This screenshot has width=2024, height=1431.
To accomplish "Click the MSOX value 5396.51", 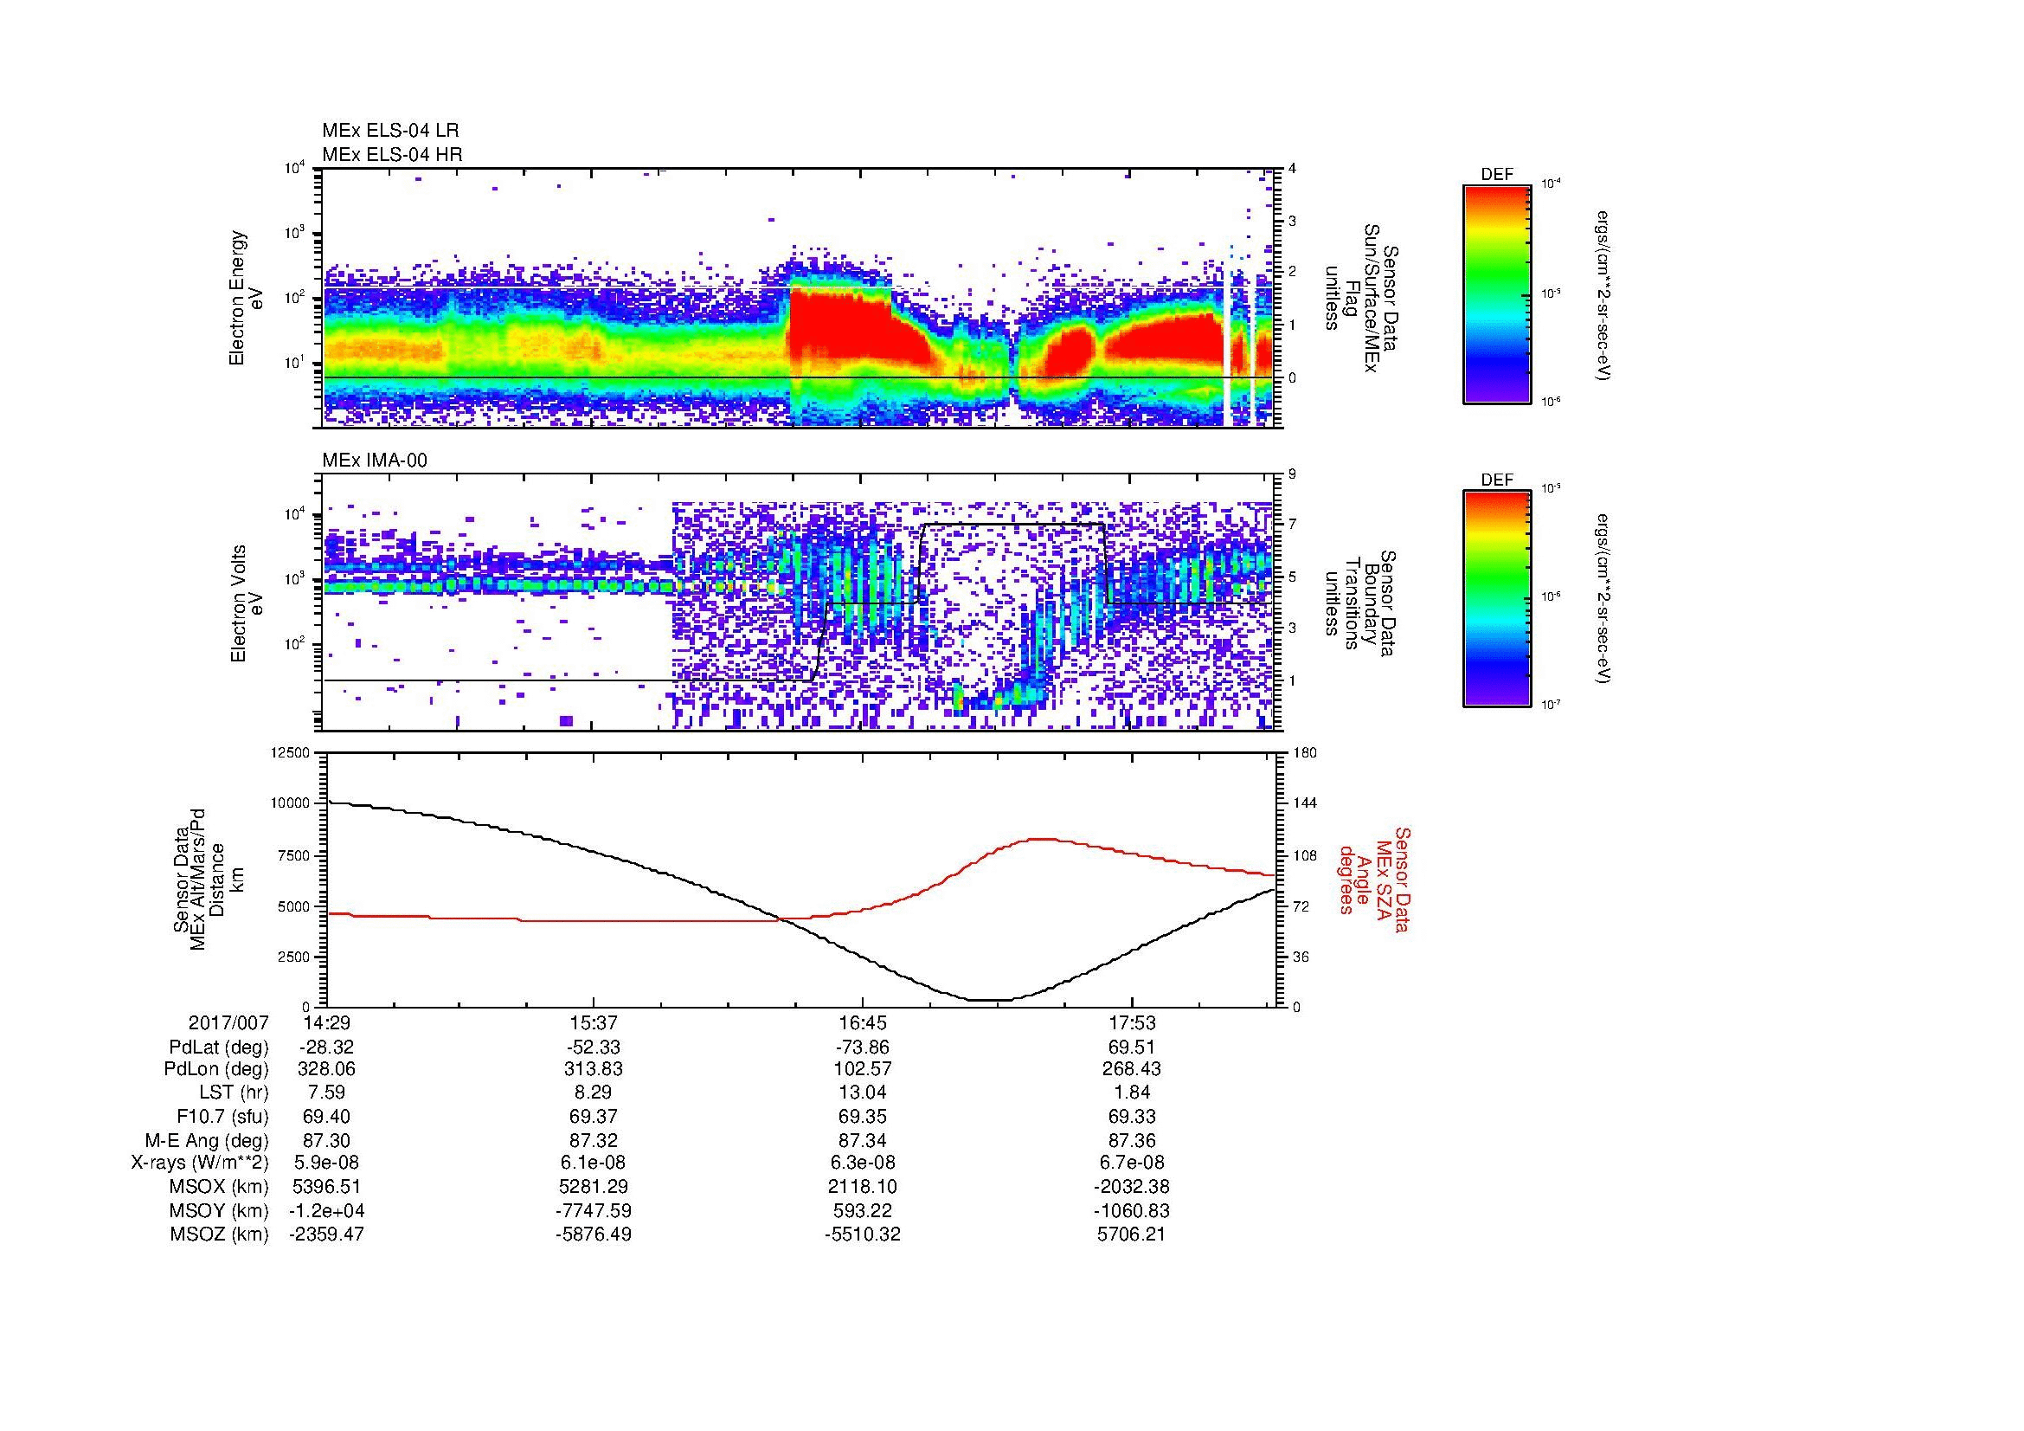I will pyautogui.click(x=326, y=1188).
